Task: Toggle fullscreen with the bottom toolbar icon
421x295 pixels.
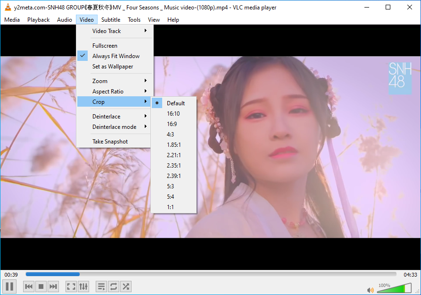Action: tap(71, 287)
